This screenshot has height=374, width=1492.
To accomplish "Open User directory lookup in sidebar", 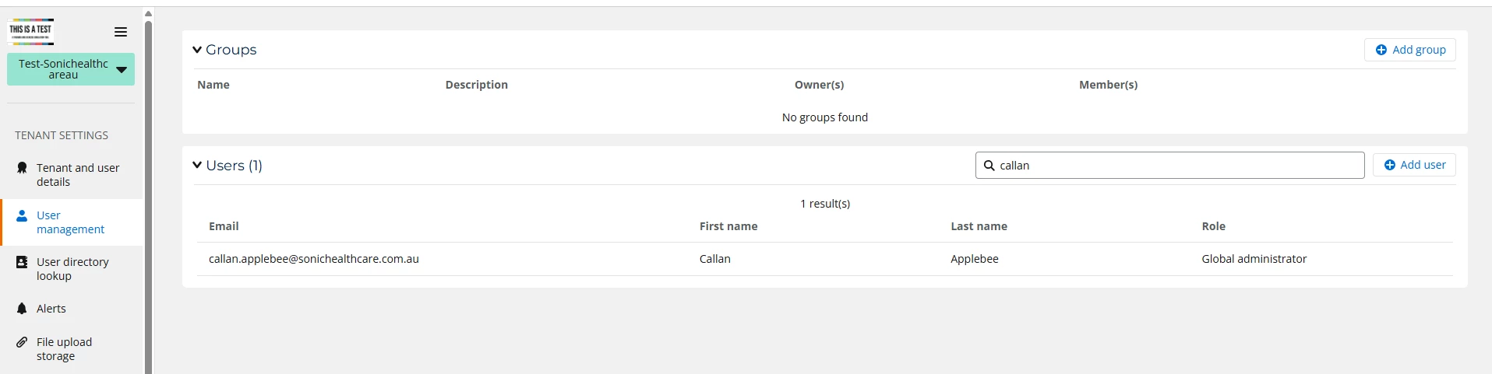I will click(x=72, y=269).
